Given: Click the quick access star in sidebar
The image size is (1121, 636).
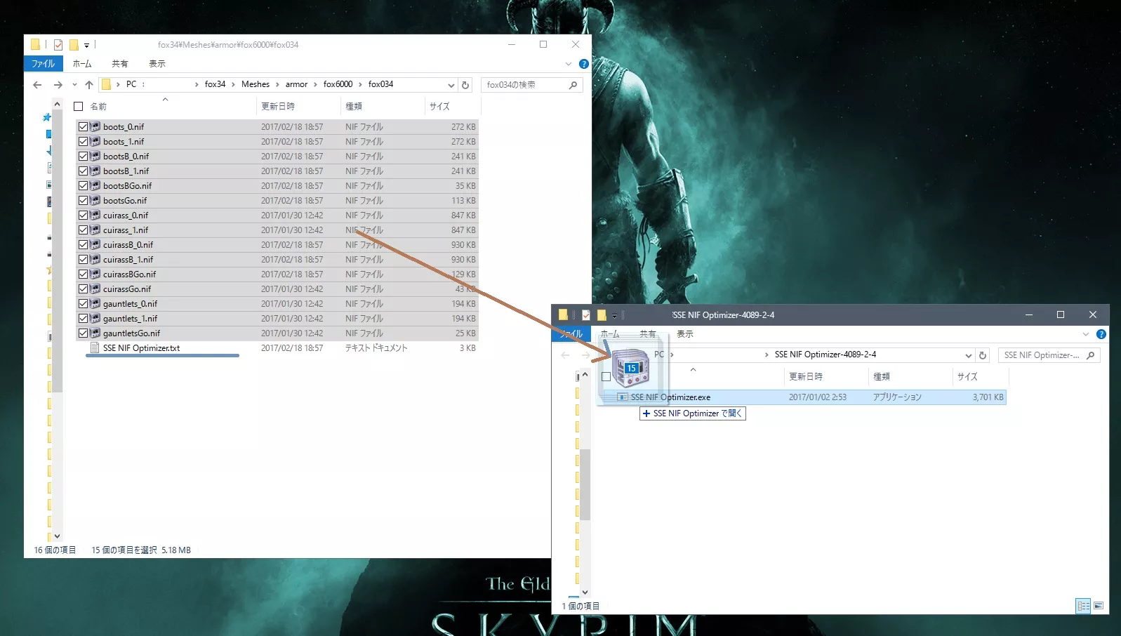Looking at the screenshot, I should pos(47,117).
